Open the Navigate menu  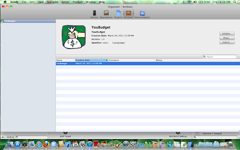[x=52, y=2]
